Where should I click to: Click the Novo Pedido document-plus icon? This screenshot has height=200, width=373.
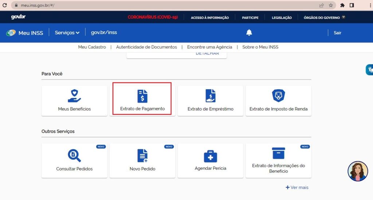(142, 156)
